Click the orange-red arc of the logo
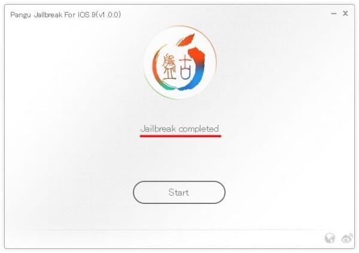 coord(197,56)
